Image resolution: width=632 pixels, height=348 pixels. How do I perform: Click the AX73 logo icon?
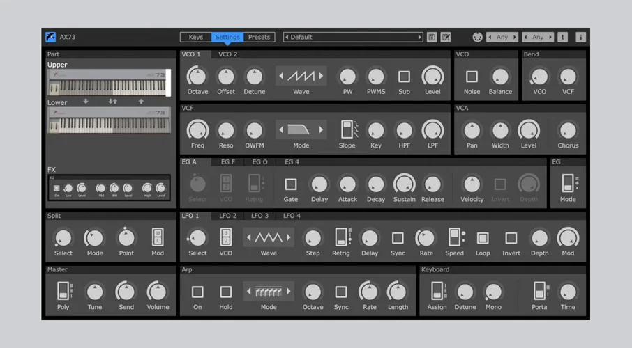(x=51, y=38)
